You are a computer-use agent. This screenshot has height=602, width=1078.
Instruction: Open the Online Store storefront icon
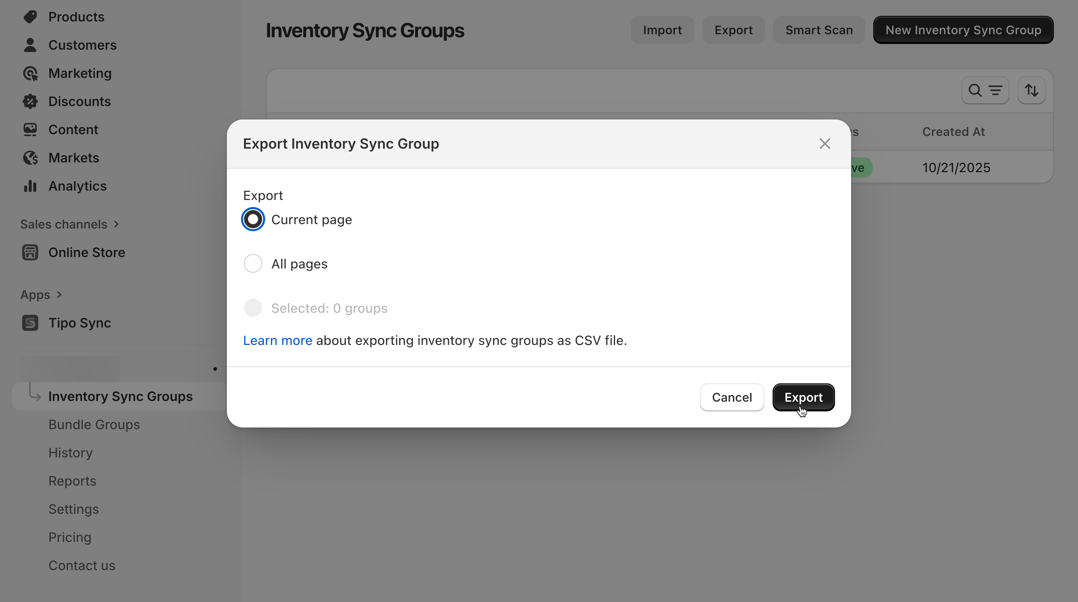click(30, 252)
